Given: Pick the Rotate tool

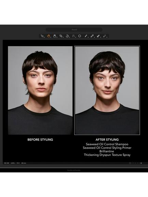Looking at the screenshot, I should 68,36.
